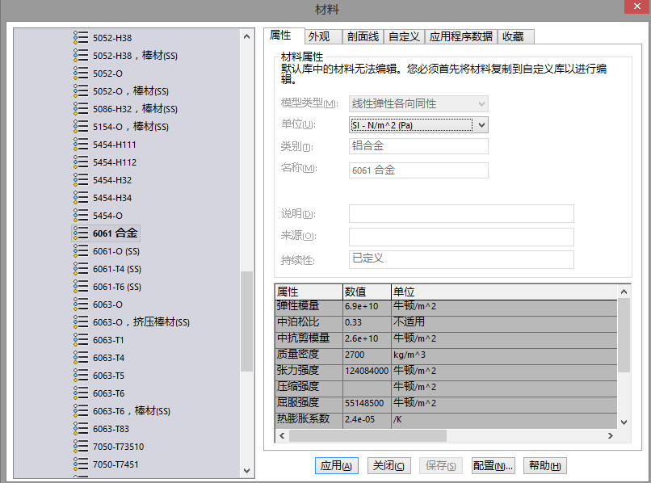Click the 数值 column header

(x=367, y=292)
